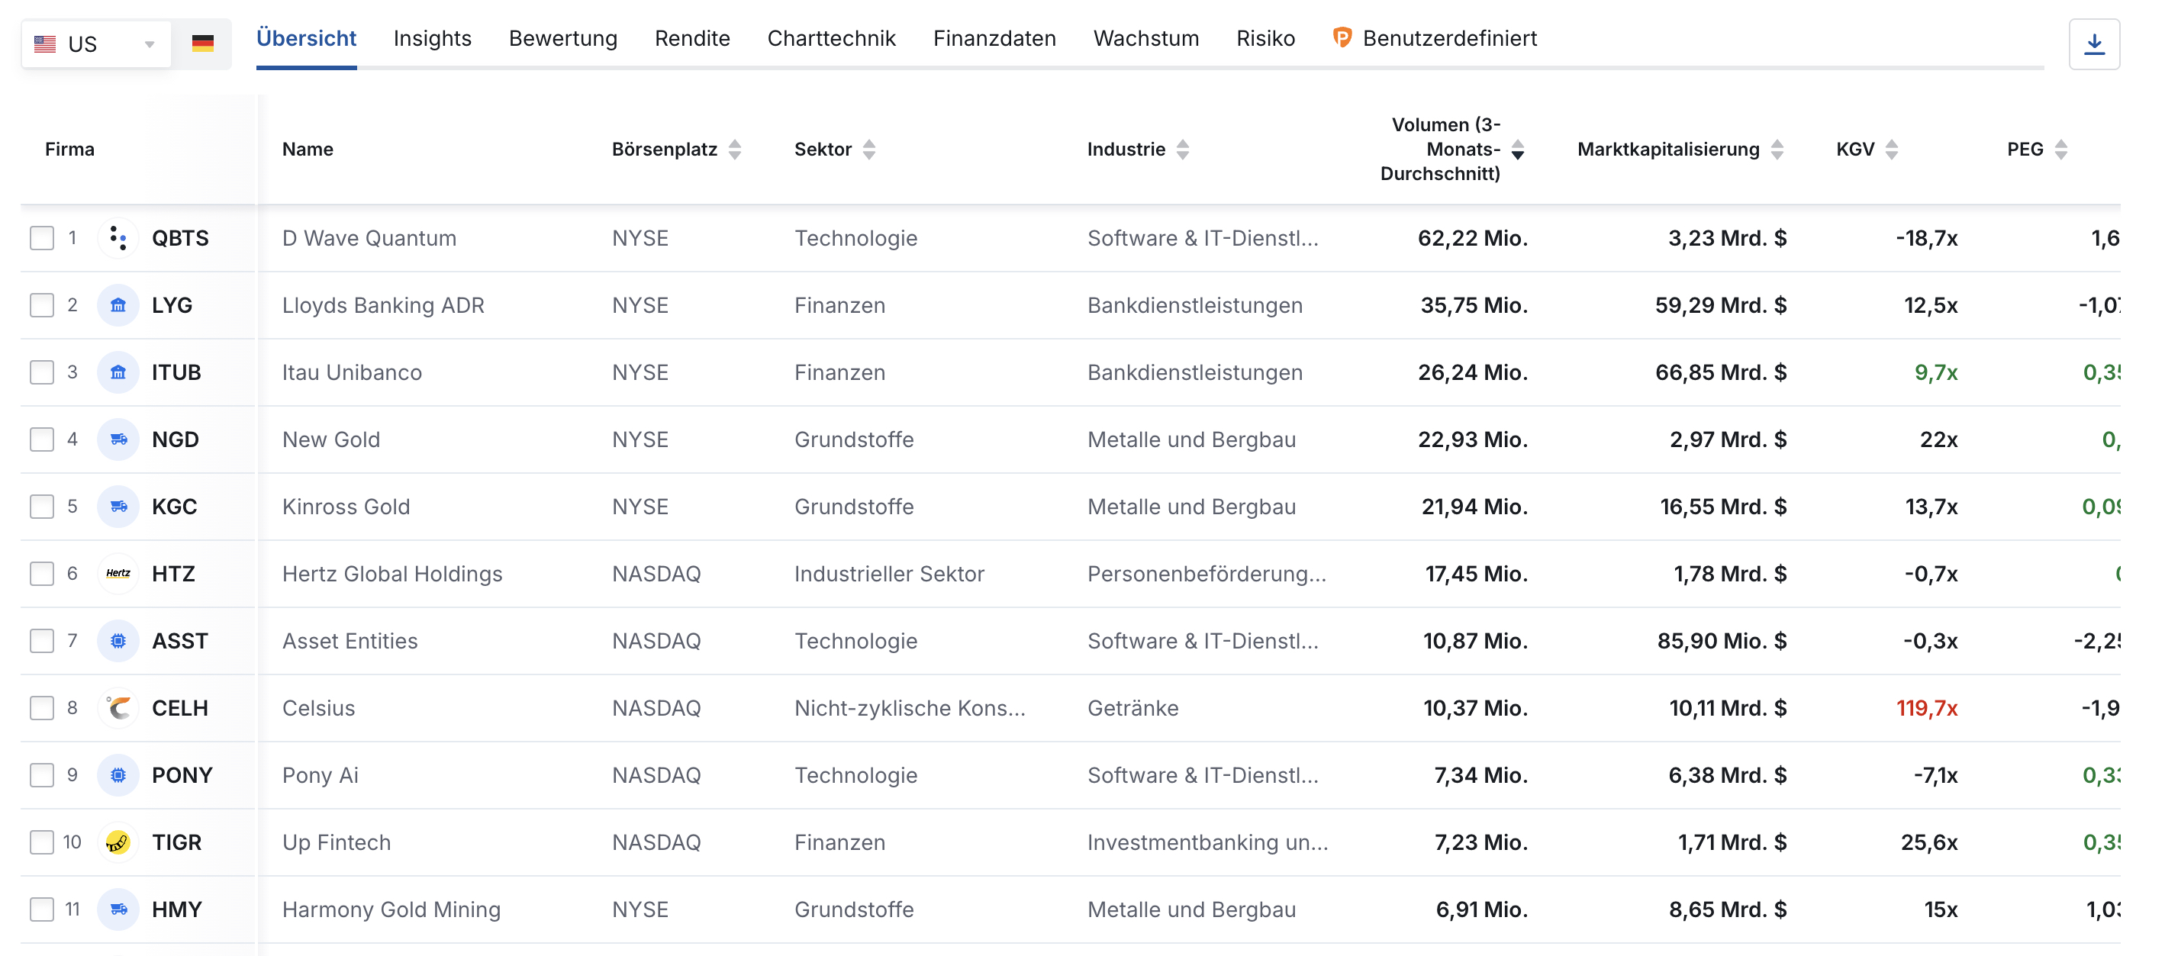Open the US country dropdown
The image size is (2165, 956).
(x=96, y=43)
